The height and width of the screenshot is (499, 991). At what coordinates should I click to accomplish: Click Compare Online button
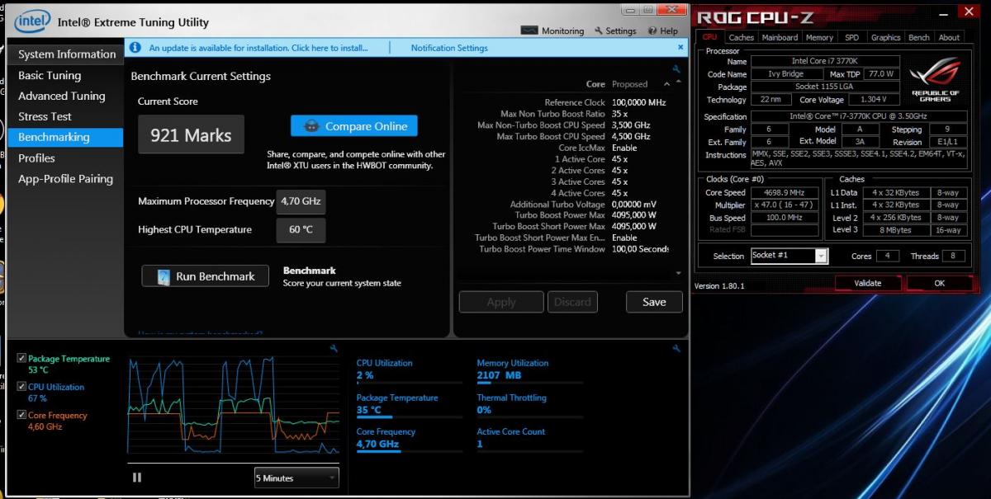(354, 126)
